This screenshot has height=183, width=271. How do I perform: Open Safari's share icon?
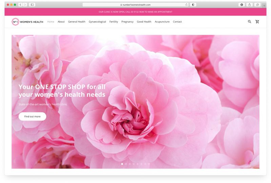pyautogui.click(x=250, y=5)
